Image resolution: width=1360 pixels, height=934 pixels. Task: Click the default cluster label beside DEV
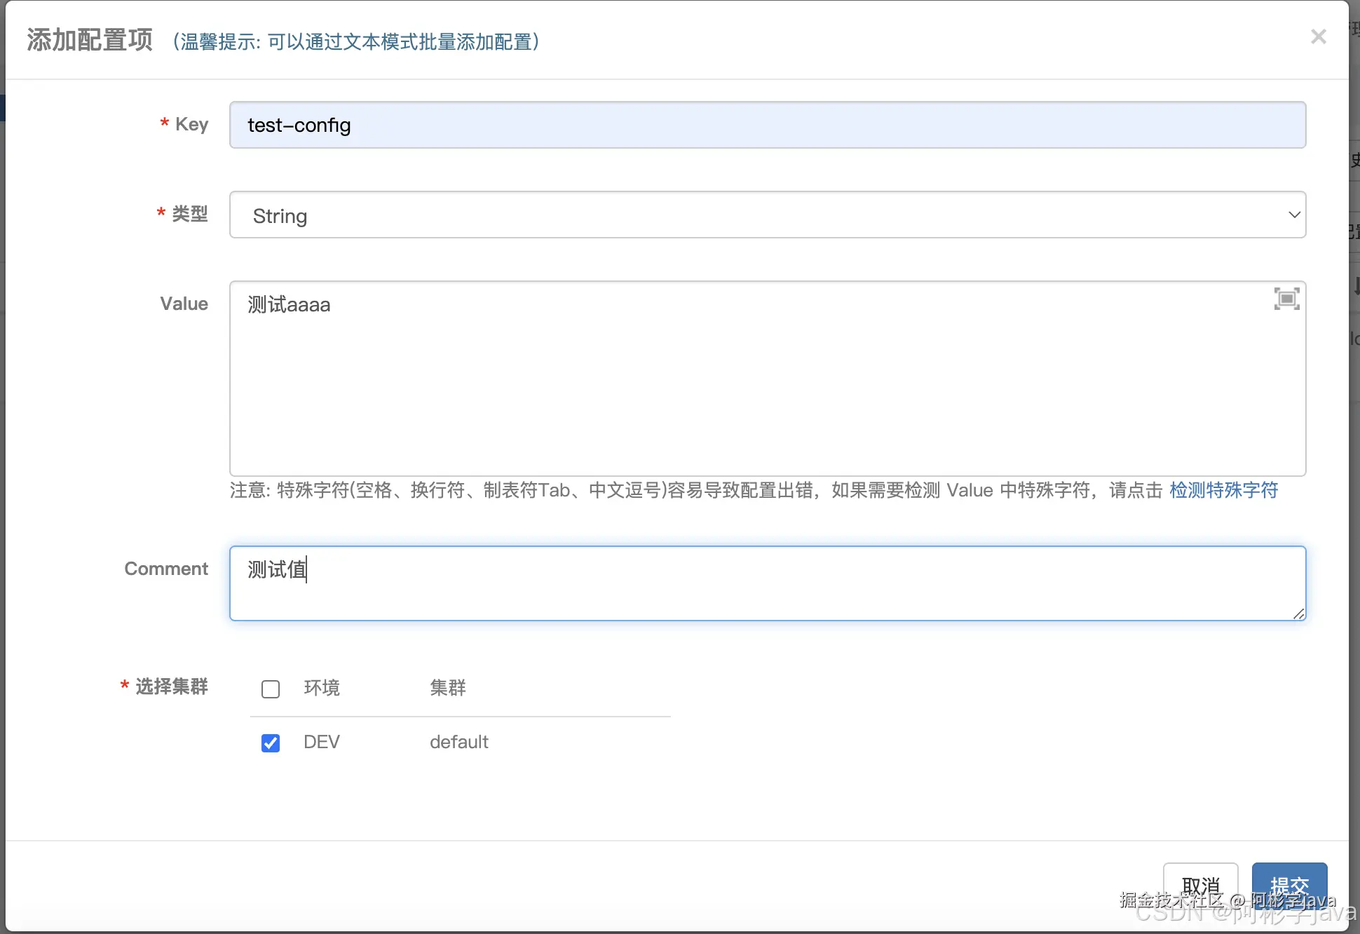tap(459, 742)
